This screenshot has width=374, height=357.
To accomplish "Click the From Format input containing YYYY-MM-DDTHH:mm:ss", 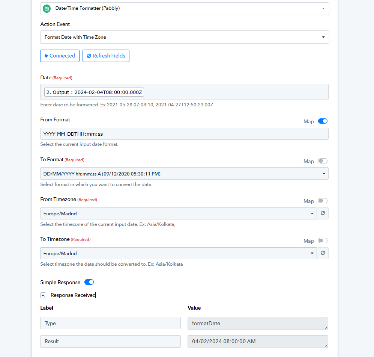I will click(x=185, y=134).
